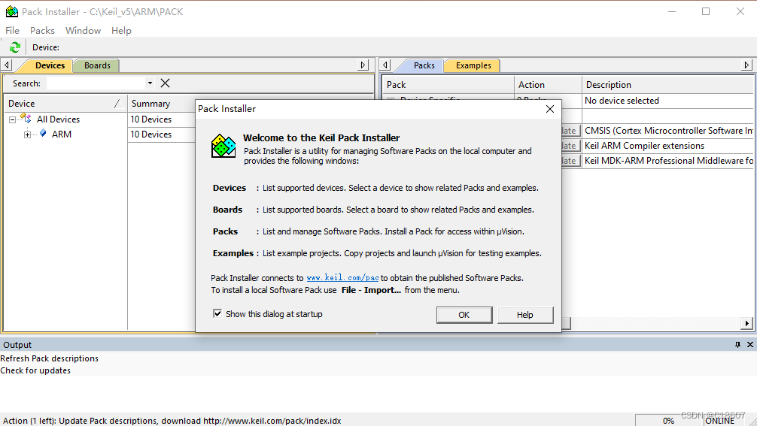Open the www.keil.com/pack link
757x426 pixels.
342,277
